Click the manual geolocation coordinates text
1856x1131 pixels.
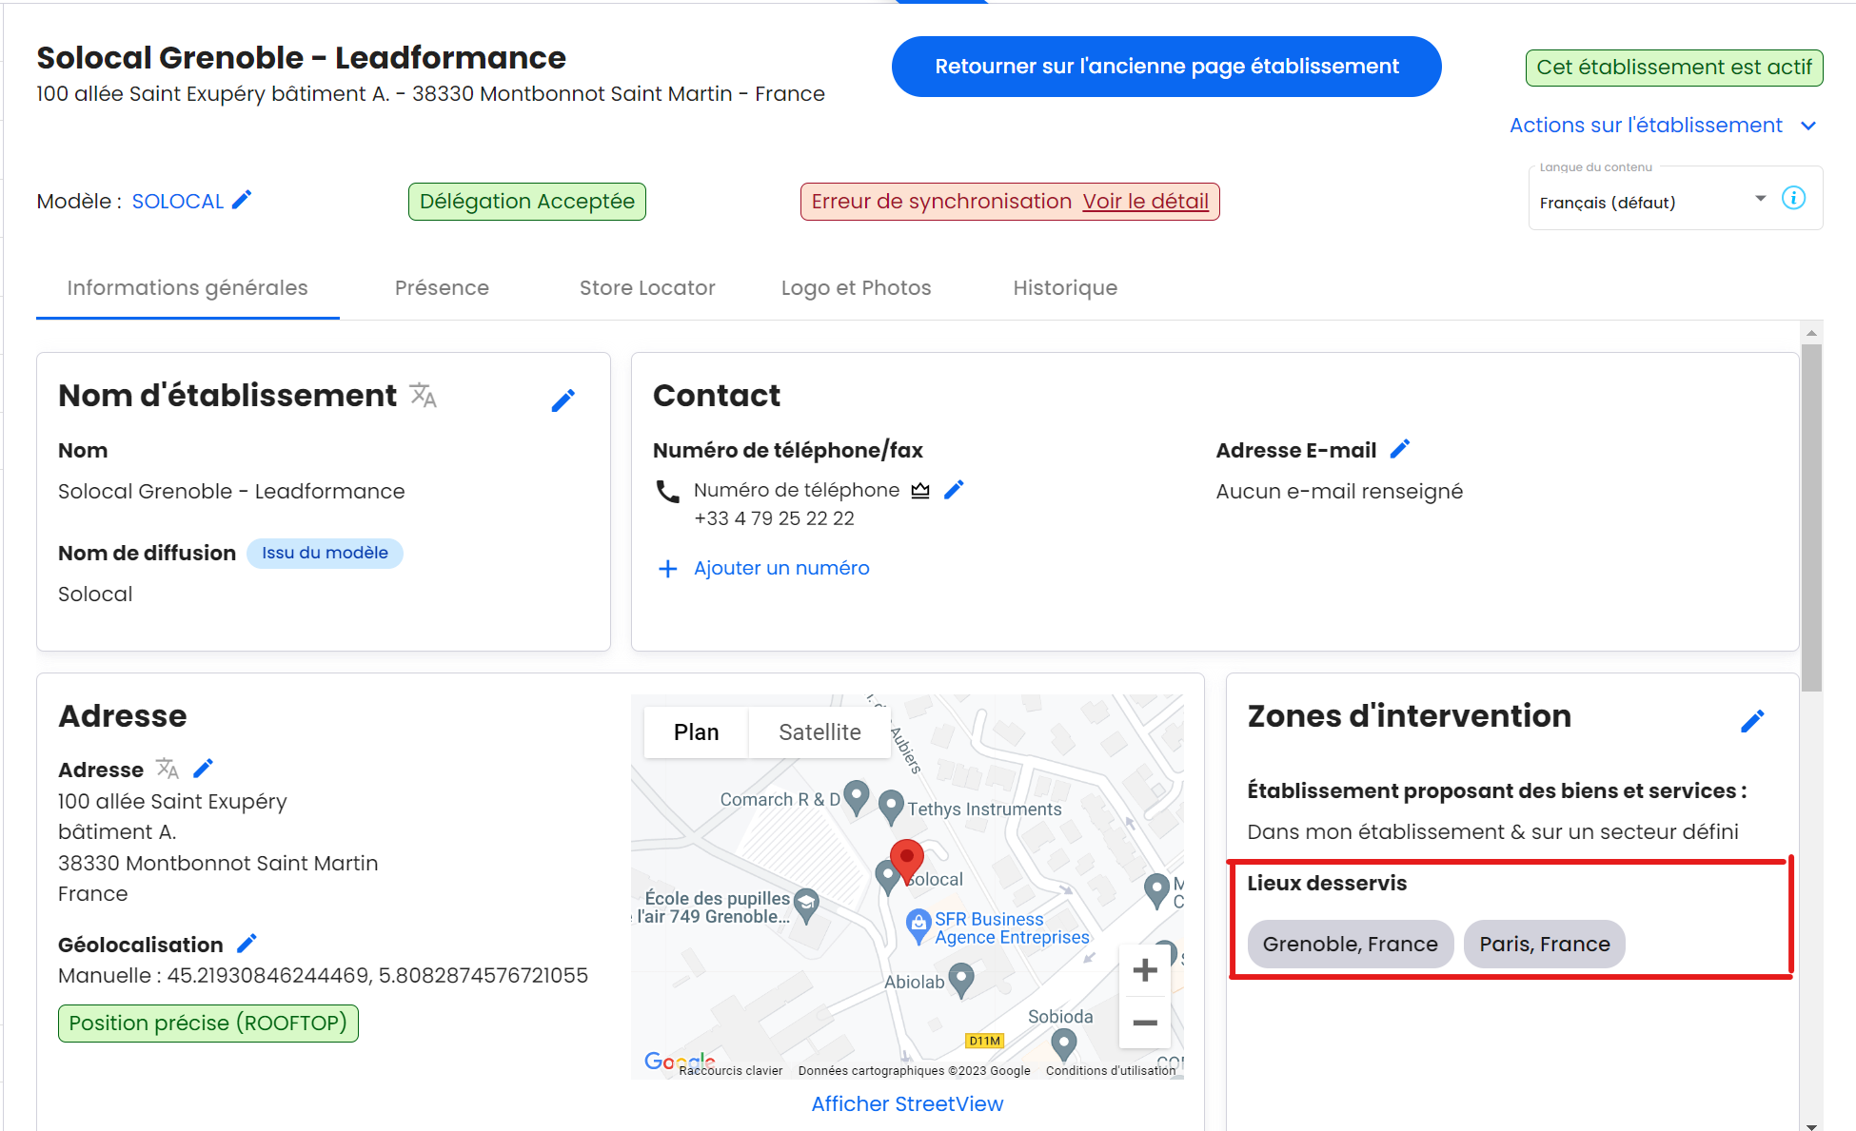pos(323,976)
